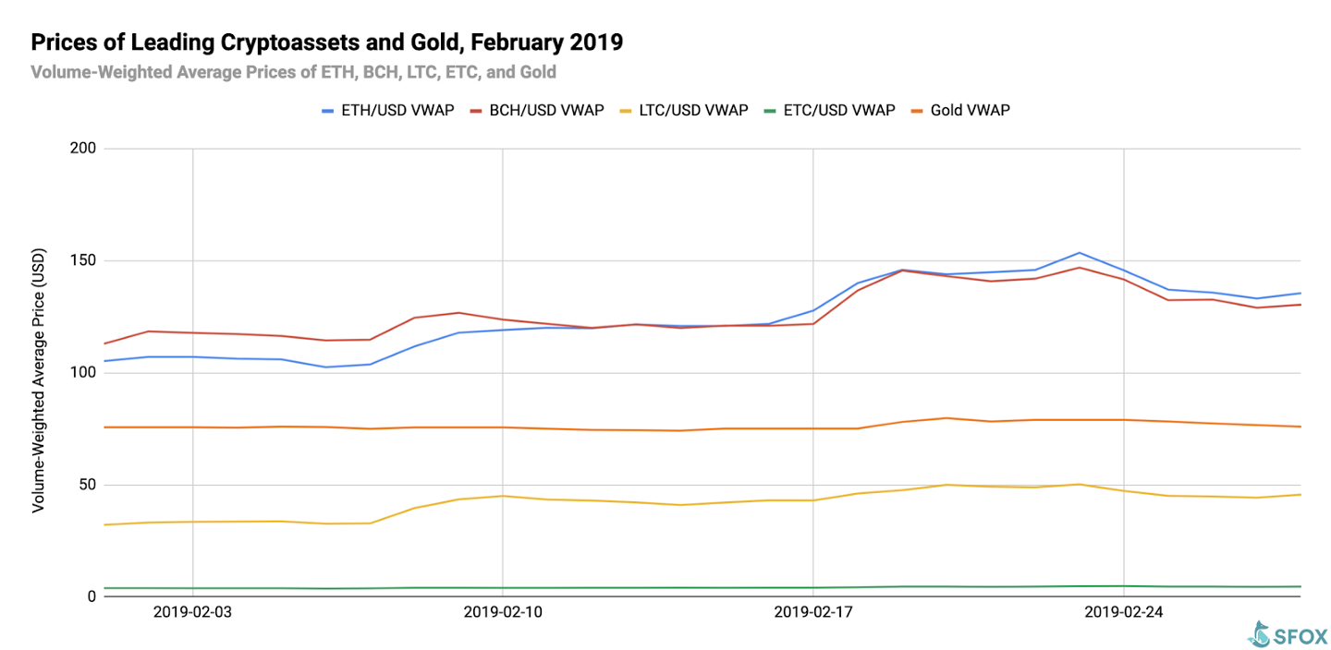Click the 2019-02-10 date axis label
This screenshot has width=1331, height=650.
(502, 611)
